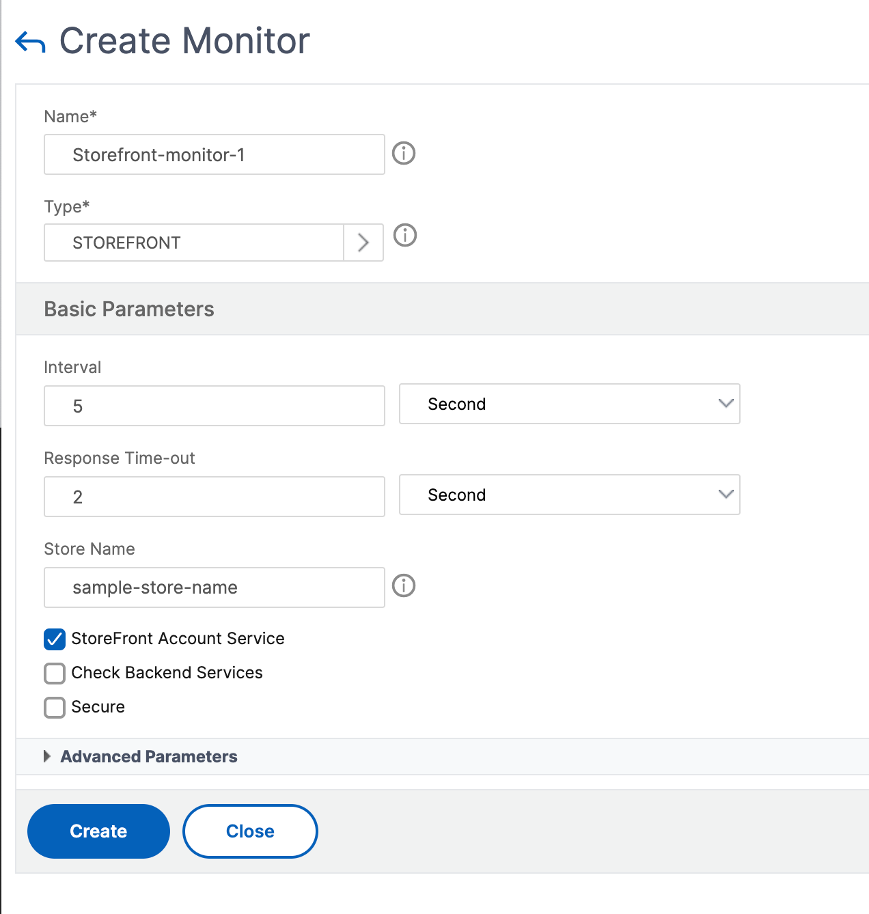This screenshot has height=914, width=869.
Task: Focus the Name input field
Action: coord(215,154)
